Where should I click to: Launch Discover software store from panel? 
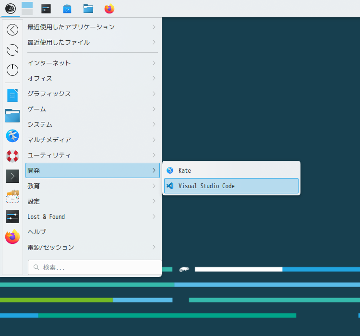(x=67, y=9)
